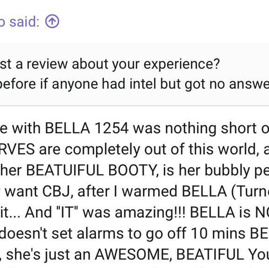
Task: Click the divider line below the quote block
Action: pyautogui.click(x=134, y=106)
